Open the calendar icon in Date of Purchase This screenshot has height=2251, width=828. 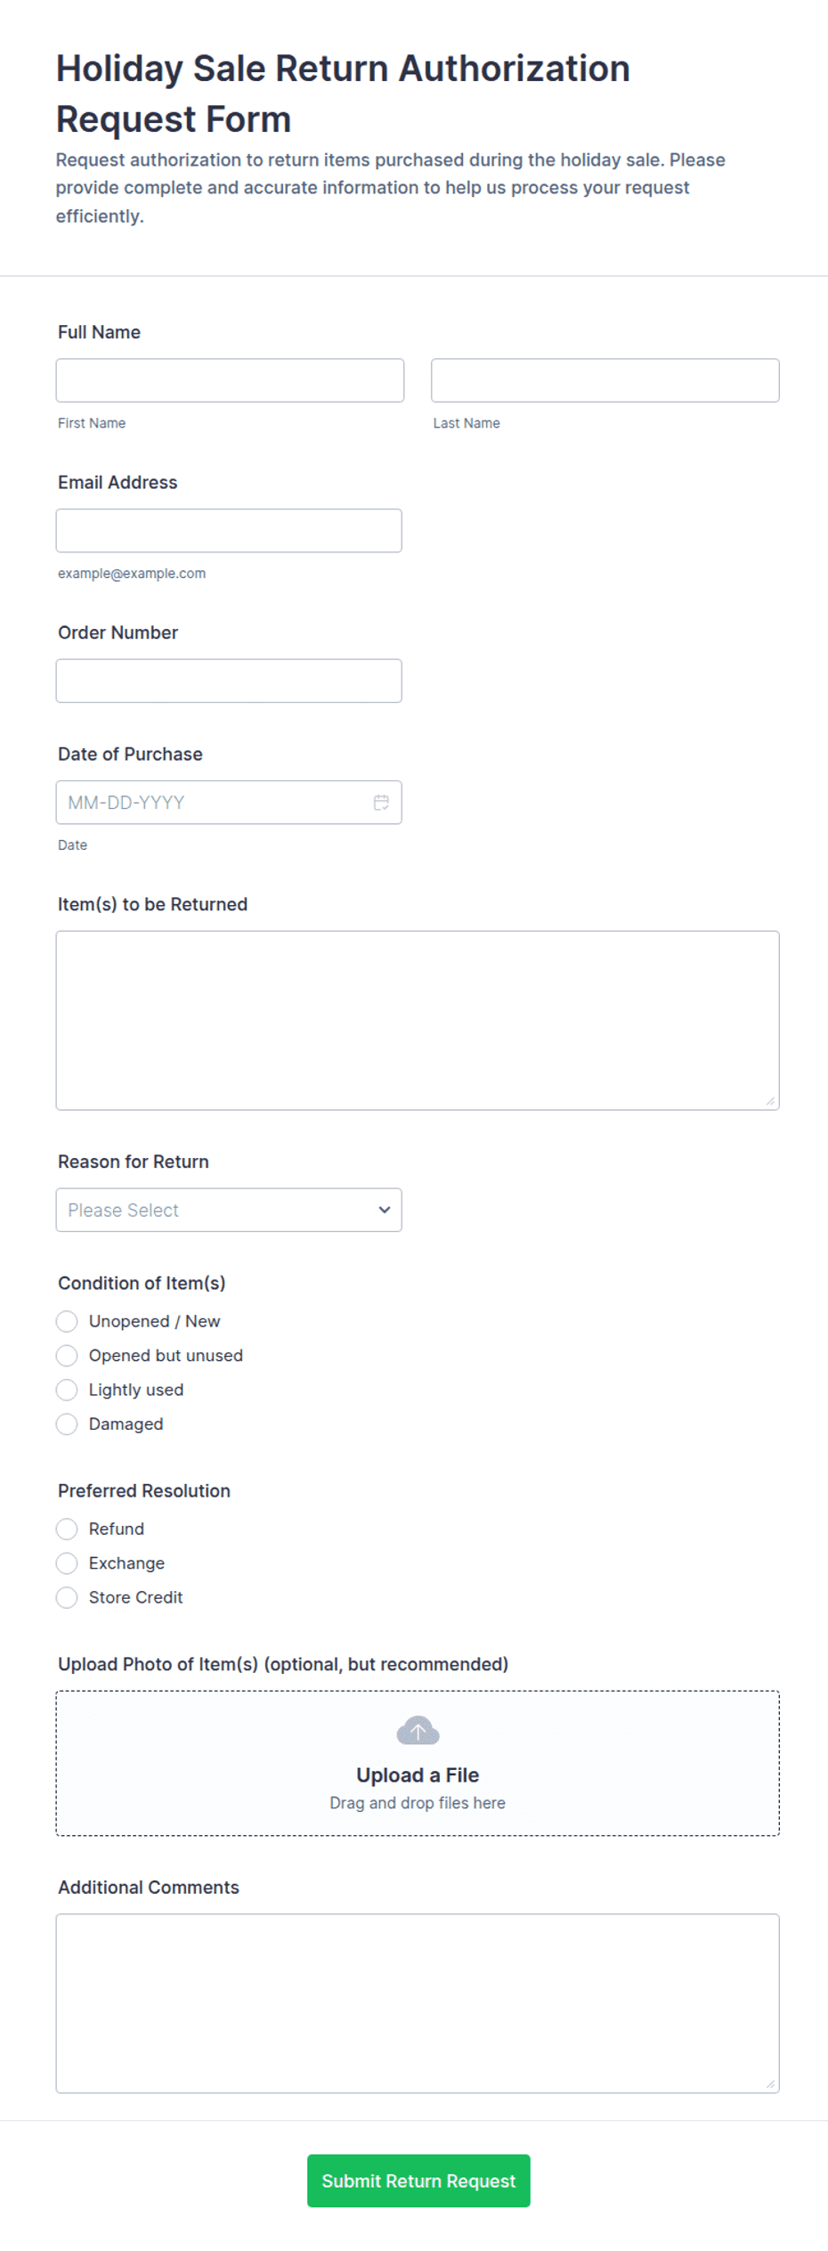tap(381, 803)
